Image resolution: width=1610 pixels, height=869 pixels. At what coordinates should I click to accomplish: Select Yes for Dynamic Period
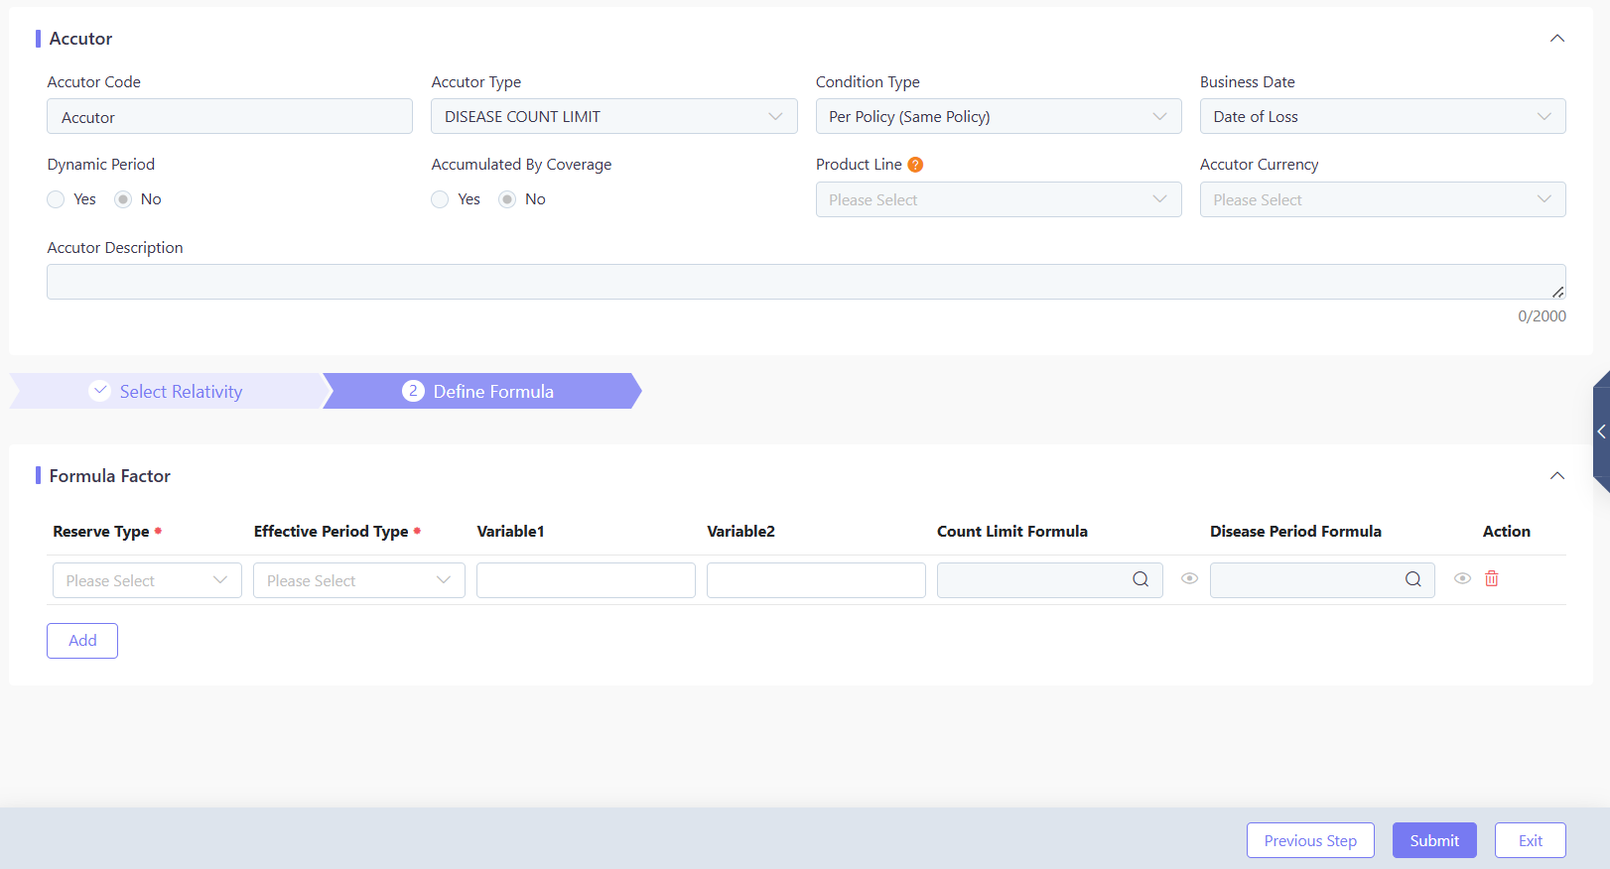56,199
